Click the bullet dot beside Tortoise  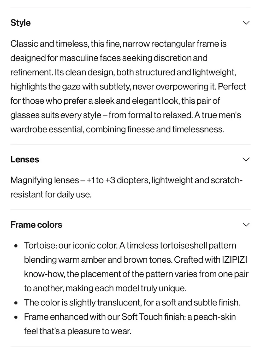pos(16,246)
